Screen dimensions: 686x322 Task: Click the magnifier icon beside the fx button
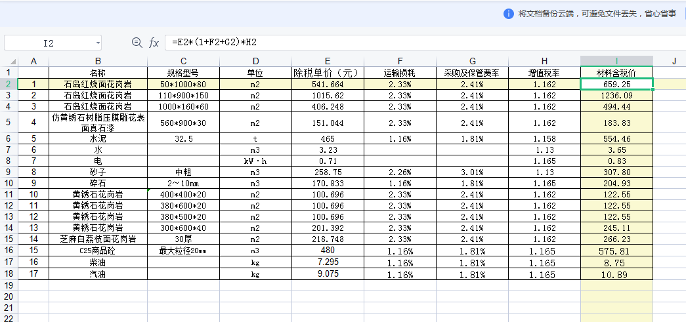(137, 43)
